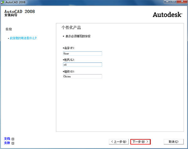Minimize the AutoCAD 2008 installer window
This screenshot has height=149, width=188.
click(167, 2)
